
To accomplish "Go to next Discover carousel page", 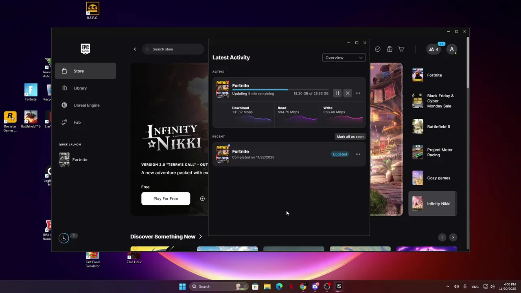I will (x=453, y=237).
